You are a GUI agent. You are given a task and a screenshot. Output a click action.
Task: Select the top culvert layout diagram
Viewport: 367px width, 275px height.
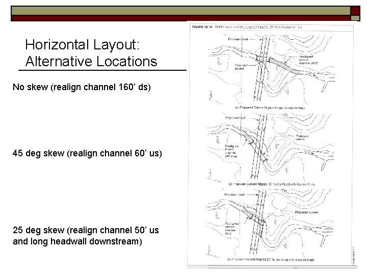pos(272,69)
